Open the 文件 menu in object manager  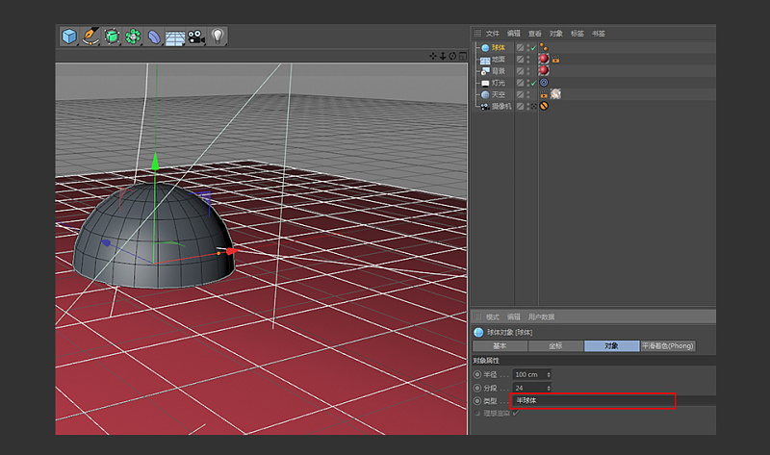coord(493,33)
